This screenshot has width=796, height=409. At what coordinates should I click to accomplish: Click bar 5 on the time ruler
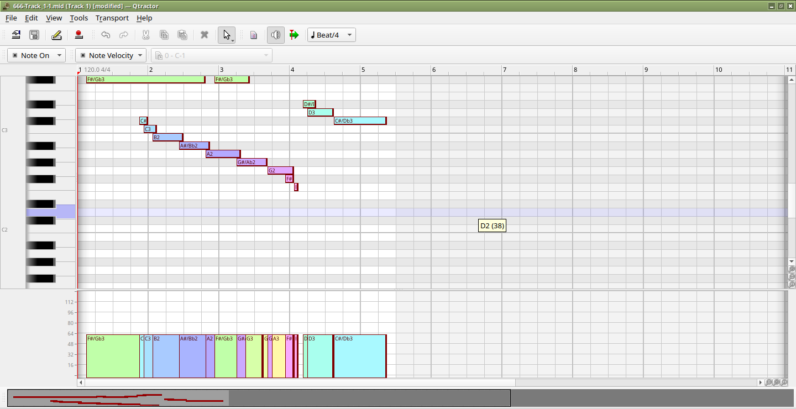point(363,70)
